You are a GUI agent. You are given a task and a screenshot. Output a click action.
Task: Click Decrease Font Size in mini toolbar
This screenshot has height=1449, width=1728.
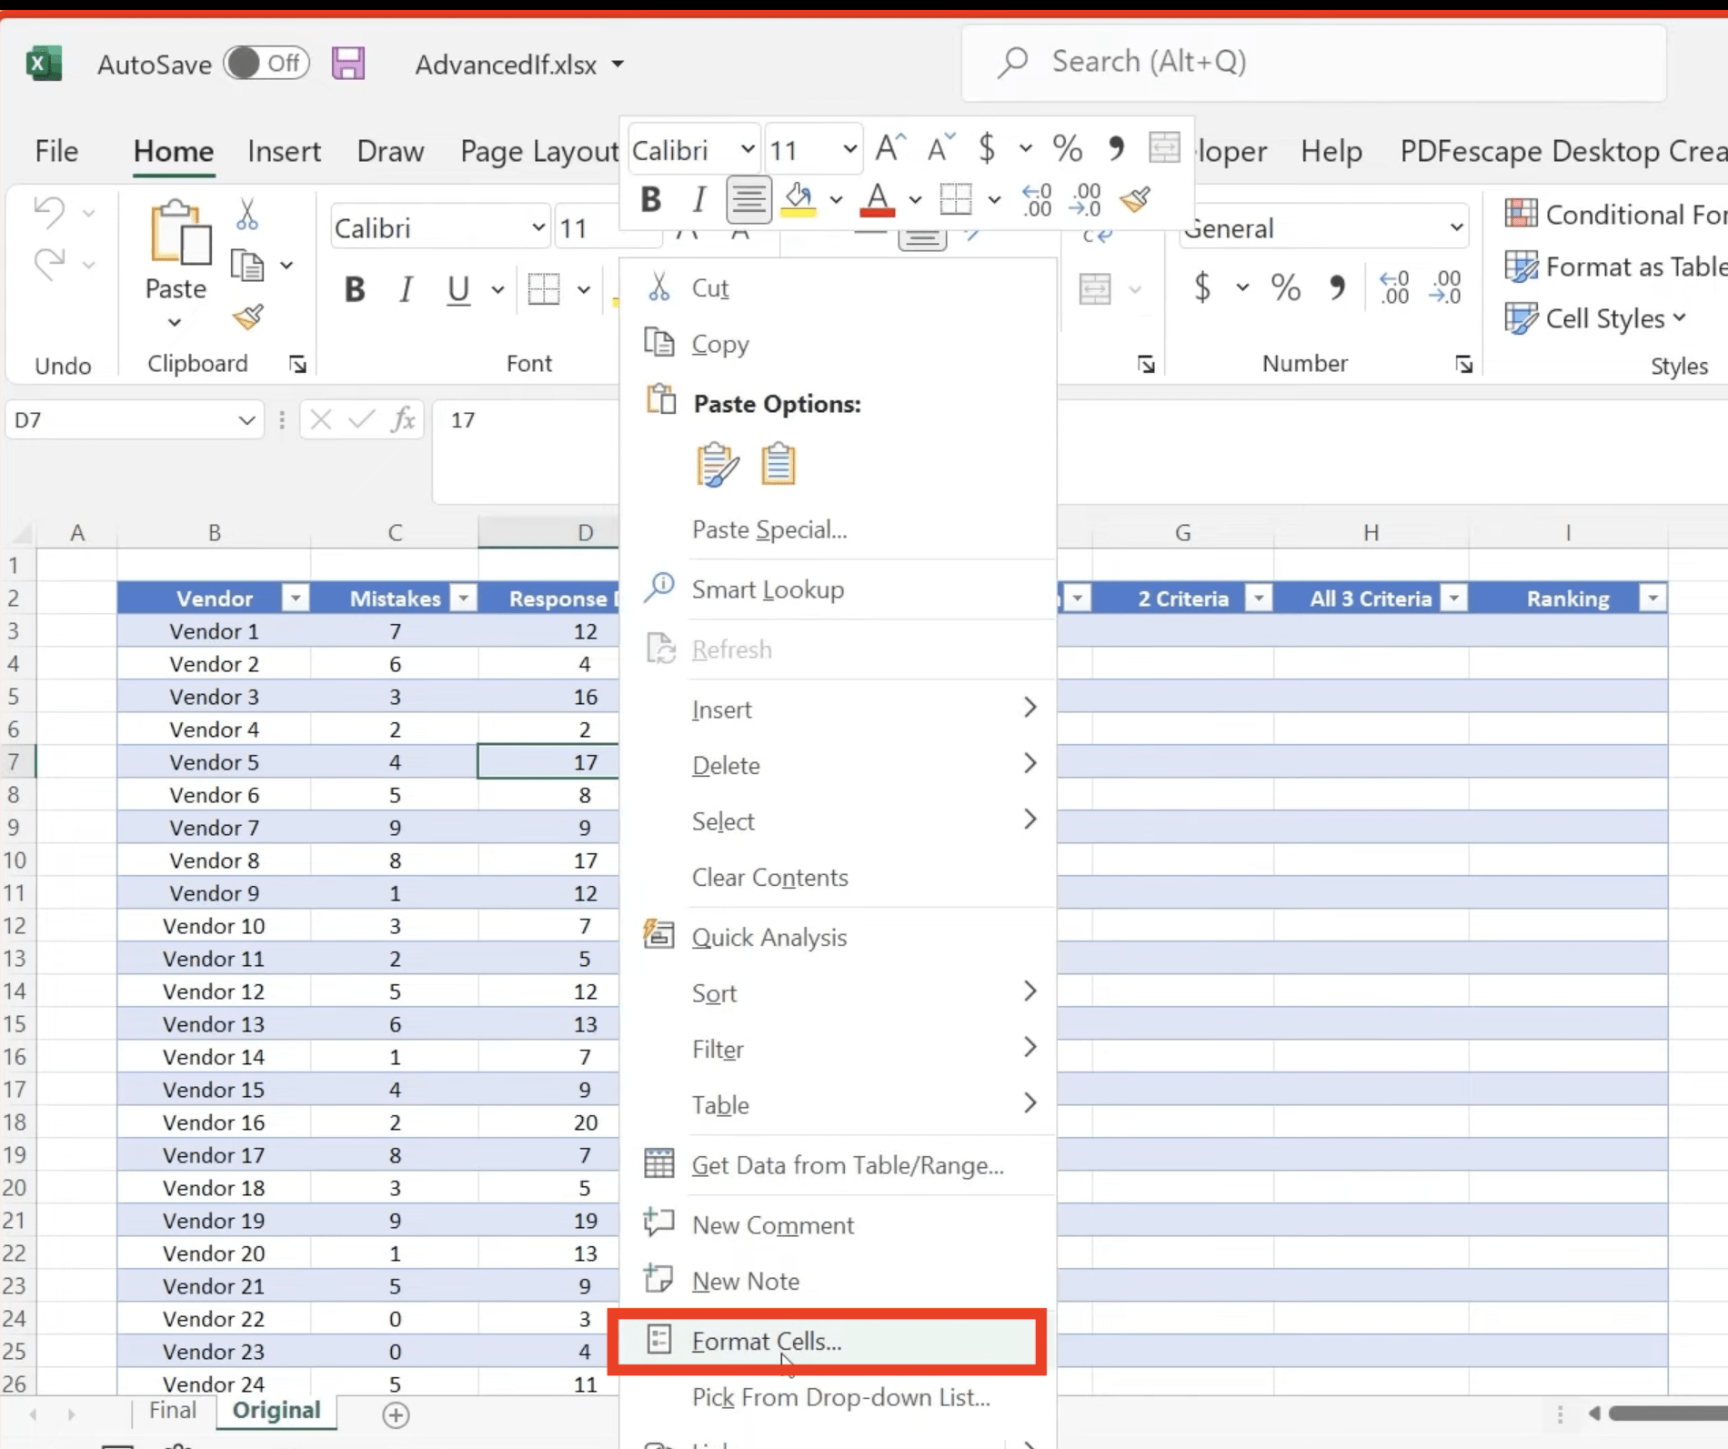pyautogui.click(x=940, y=148)
